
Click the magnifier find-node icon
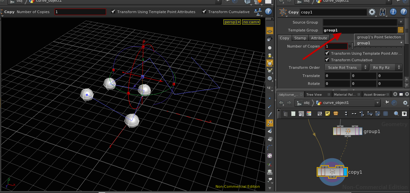click(396, 114)
